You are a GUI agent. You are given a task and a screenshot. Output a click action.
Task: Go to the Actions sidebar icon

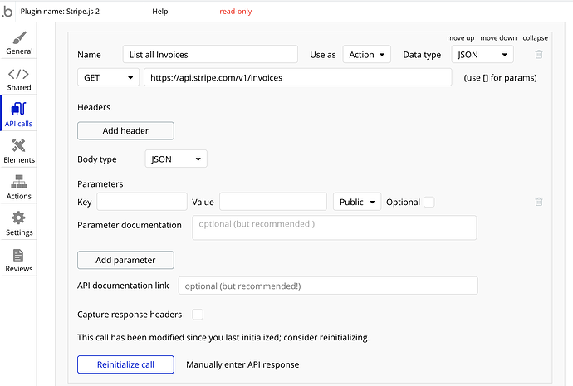click(19, 183)
